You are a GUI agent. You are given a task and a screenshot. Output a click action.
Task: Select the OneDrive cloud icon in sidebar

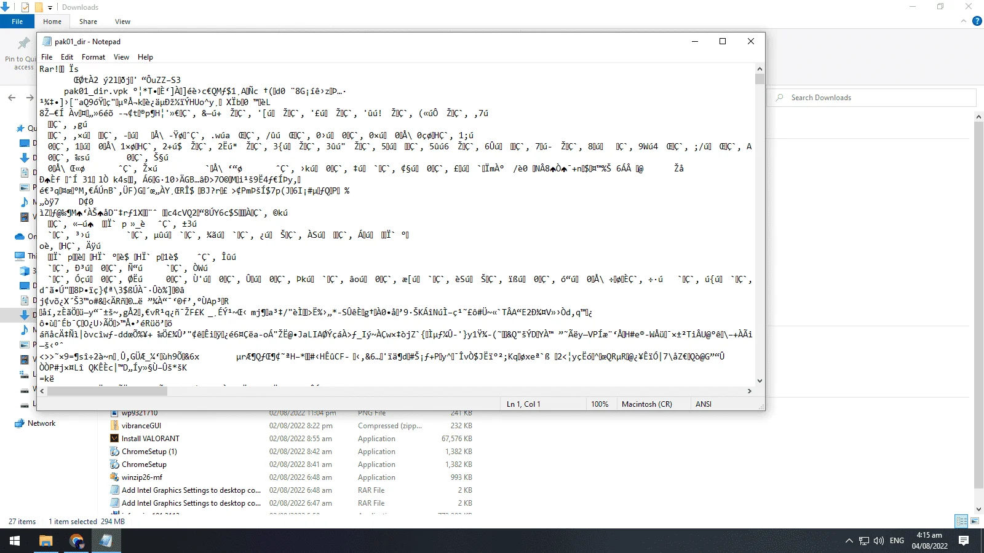point(20,237)
